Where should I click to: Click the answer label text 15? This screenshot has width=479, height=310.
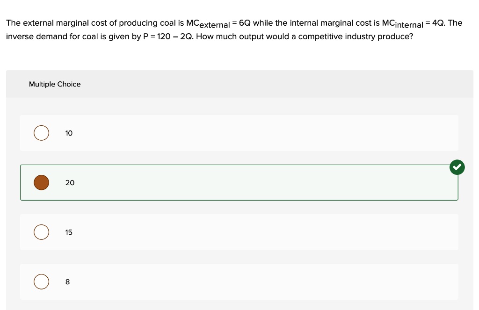pos(69,232)
